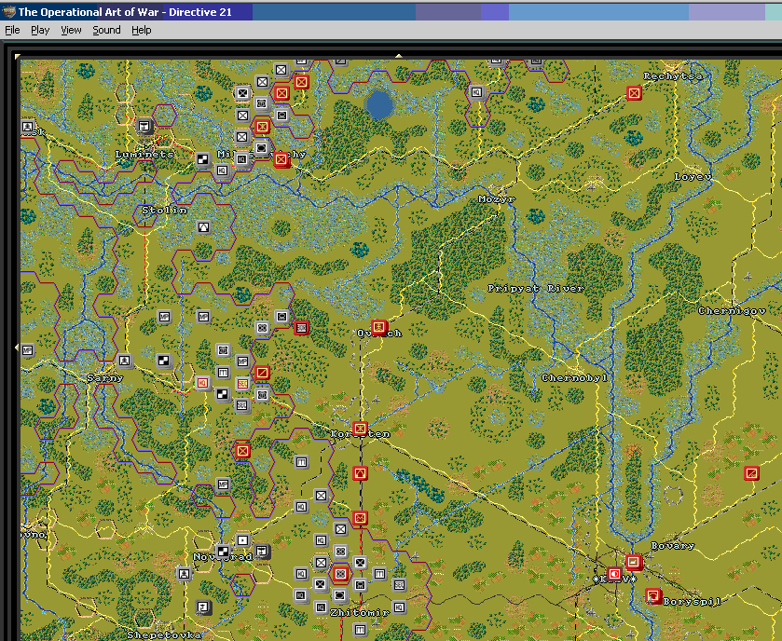
Task: Click the Mozyr town label
Action: (497, 198)
